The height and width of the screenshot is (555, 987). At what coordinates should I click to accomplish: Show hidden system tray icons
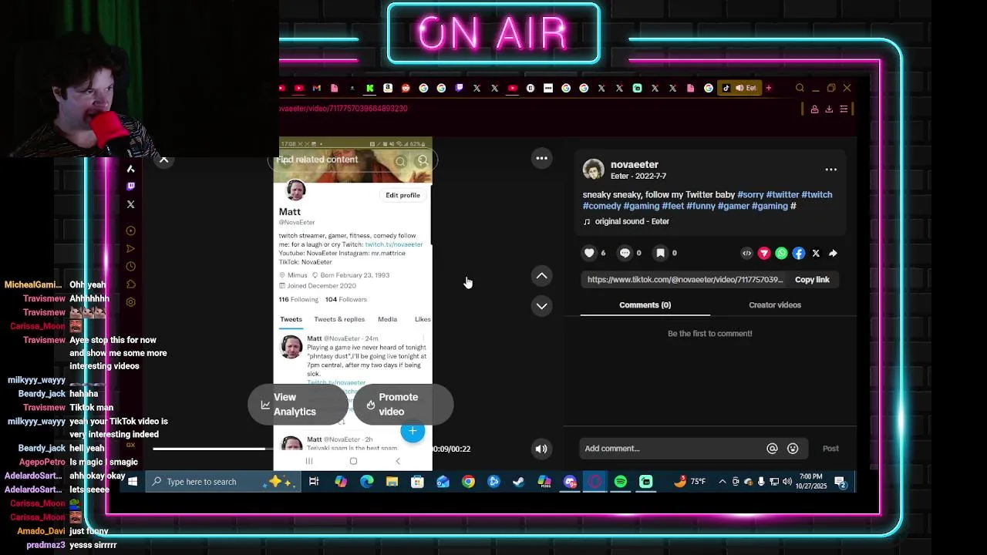(723, 482)
